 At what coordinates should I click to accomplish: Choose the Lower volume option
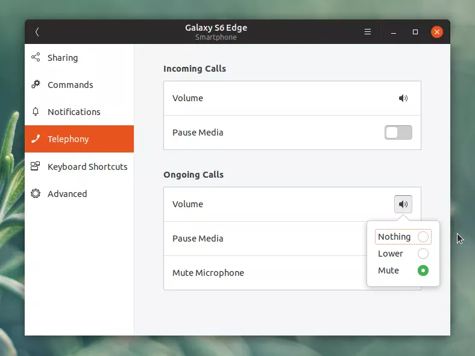(x=423, y=254)
